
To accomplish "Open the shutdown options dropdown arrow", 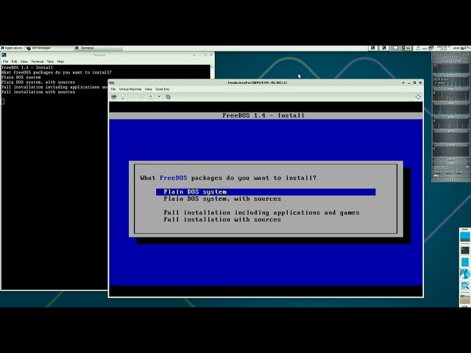I will click(x=159, y=97).
